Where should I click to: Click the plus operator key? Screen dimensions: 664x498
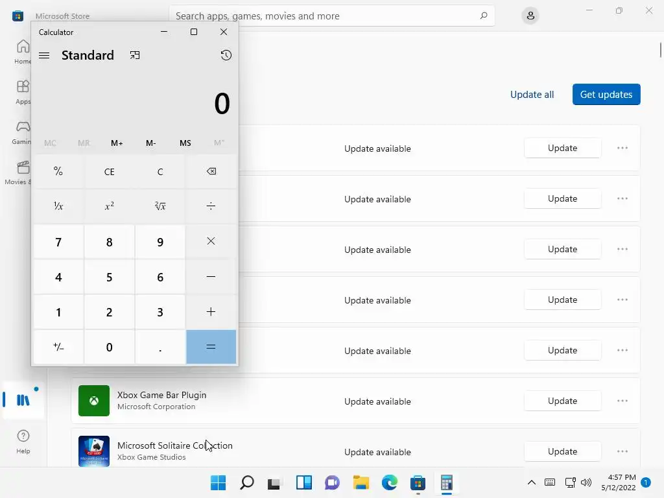click(x=211, y=312)
